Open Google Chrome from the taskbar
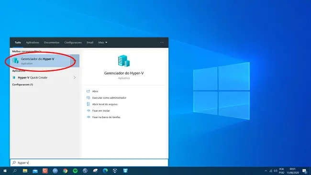 click(x=65, y=171)
